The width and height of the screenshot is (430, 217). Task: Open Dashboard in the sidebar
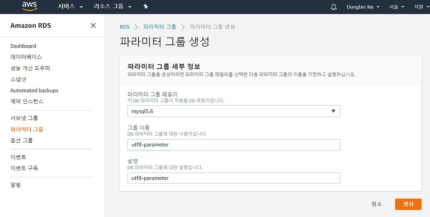pos(23,46)
